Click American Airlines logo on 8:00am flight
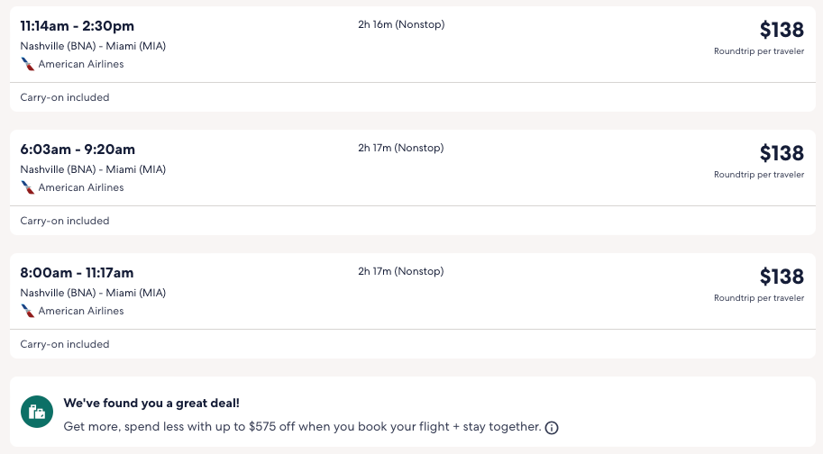The height and width of the screenshot is (454, 823). pyautogui.click(x=28, y=312)
